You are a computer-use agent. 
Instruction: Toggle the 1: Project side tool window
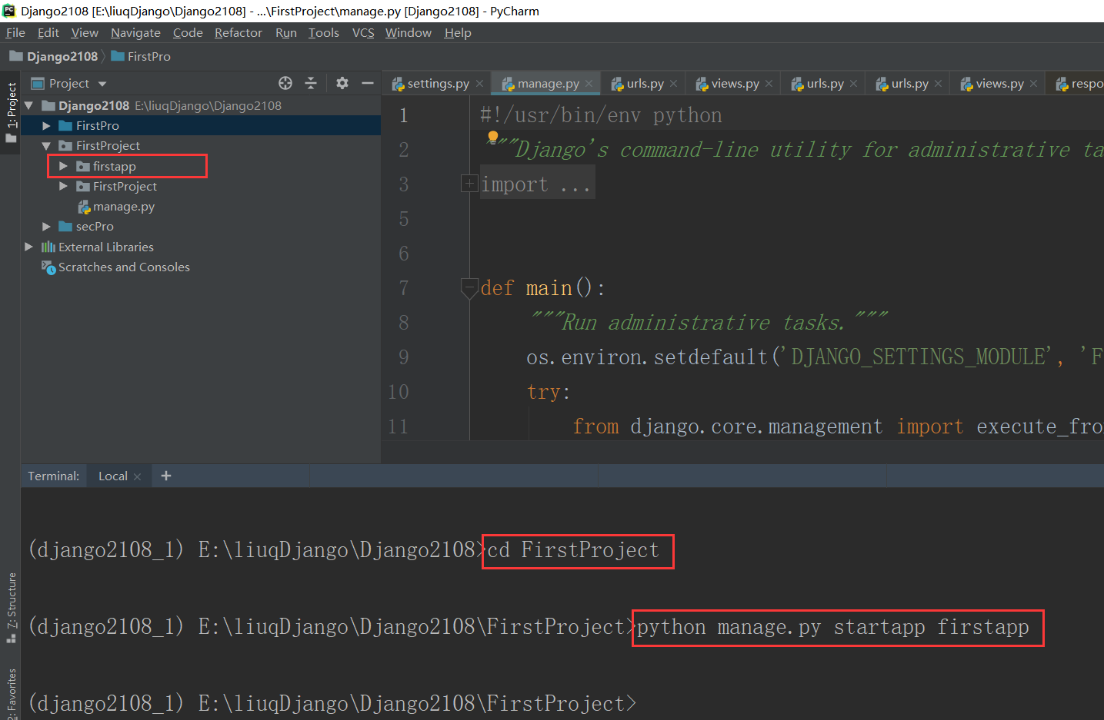[11, 112]
